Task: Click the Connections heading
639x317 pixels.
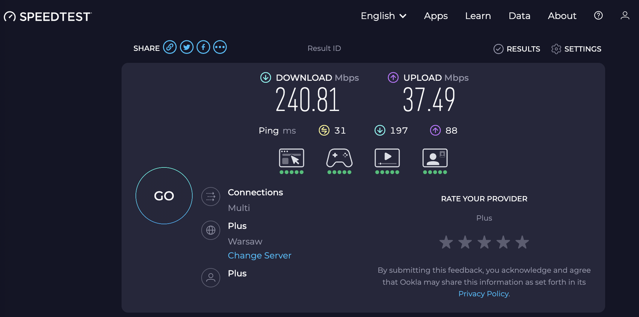Action: pyautogui.click(x=255, y=192)
